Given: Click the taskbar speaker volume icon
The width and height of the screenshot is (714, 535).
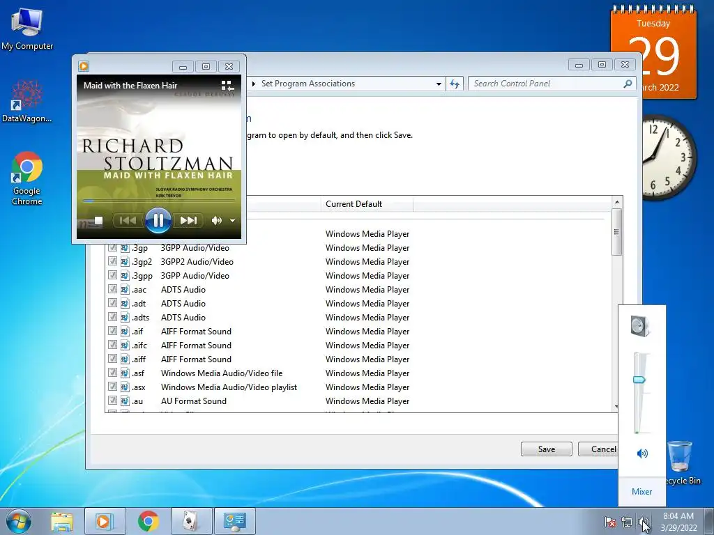Looking at the screenshot, I should point(643,522).
